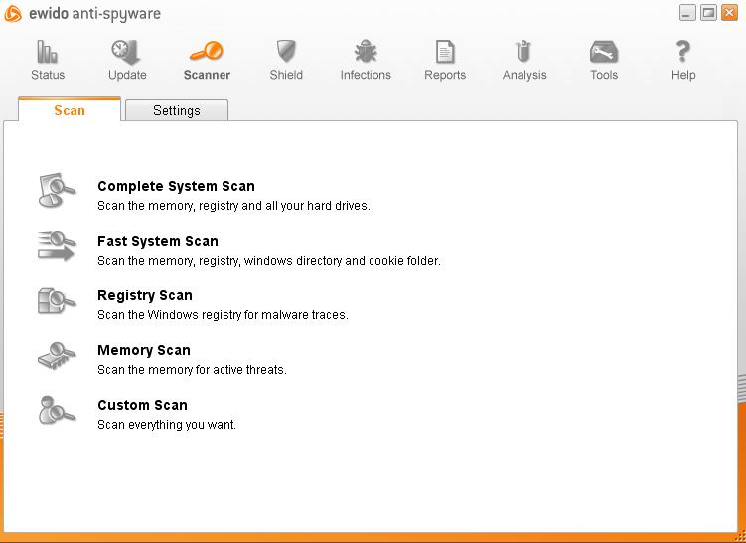
Task: Click the Registry Scan icon
Action: [57, 300]
